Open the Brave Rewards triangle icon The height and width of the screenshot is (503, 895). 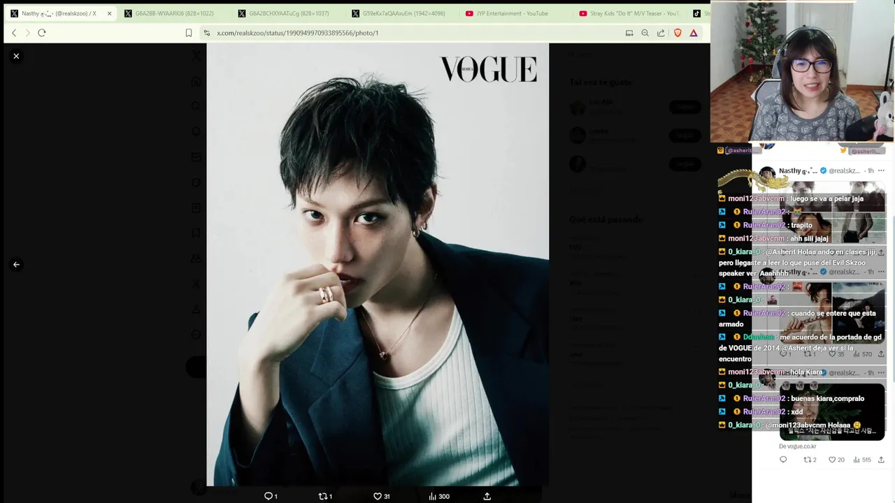(x=694, y=33)
